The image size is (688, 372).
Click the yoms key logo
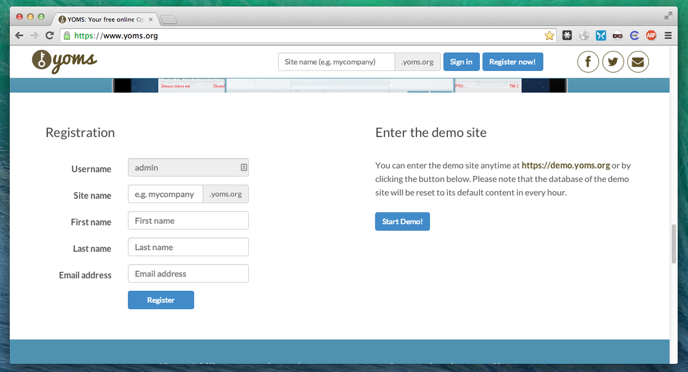coord(64,61)
